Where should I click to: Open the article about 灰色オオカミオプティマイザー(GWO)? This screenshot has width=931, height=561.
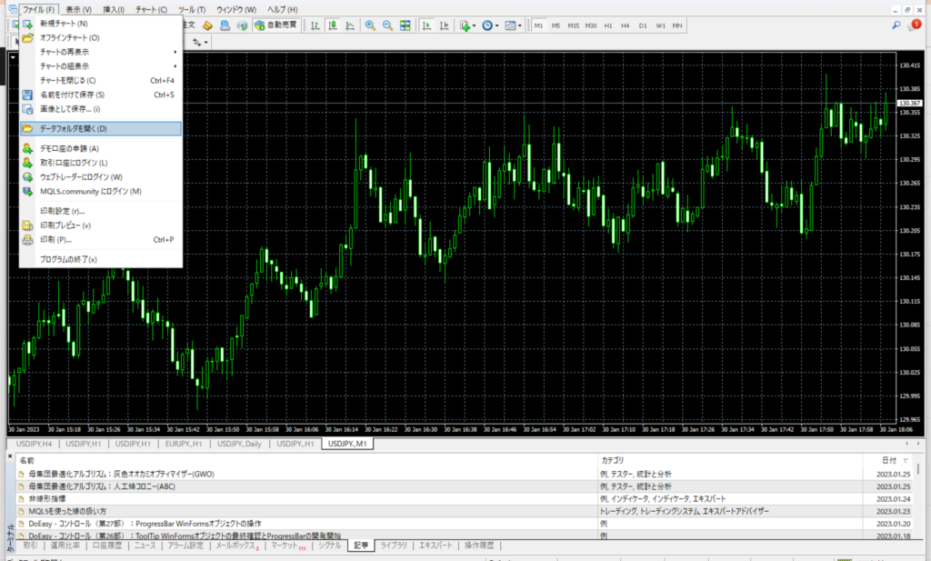pos(121,474)
